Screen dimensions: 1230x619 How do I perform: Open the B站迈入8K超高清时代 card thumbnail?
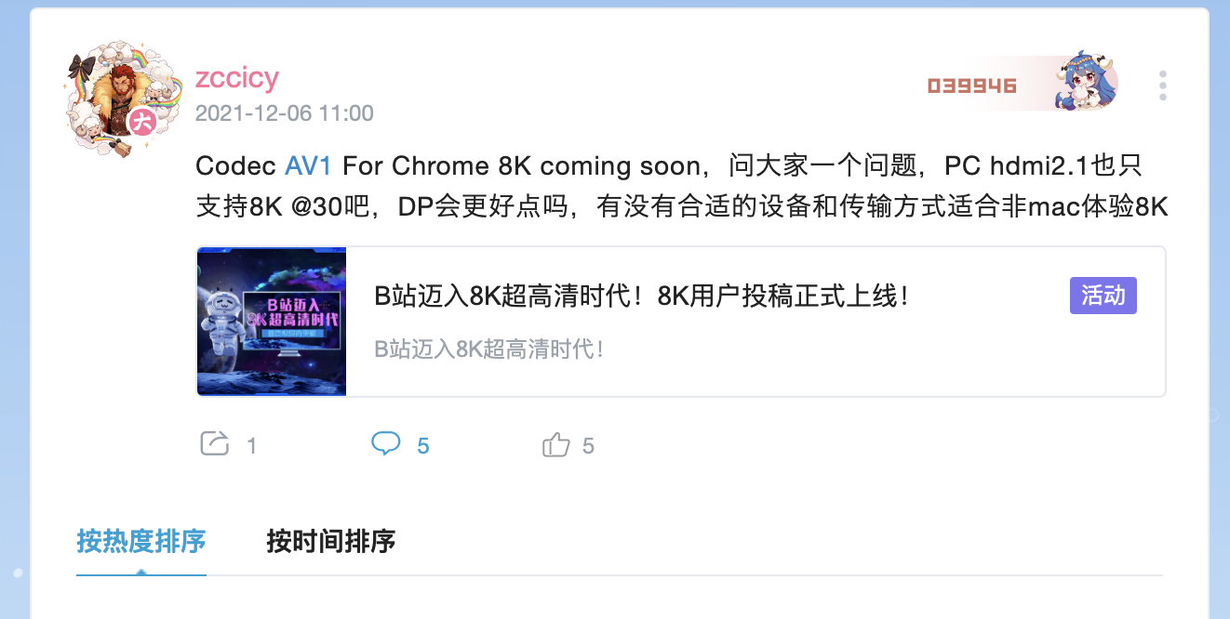tap(272, 322)
